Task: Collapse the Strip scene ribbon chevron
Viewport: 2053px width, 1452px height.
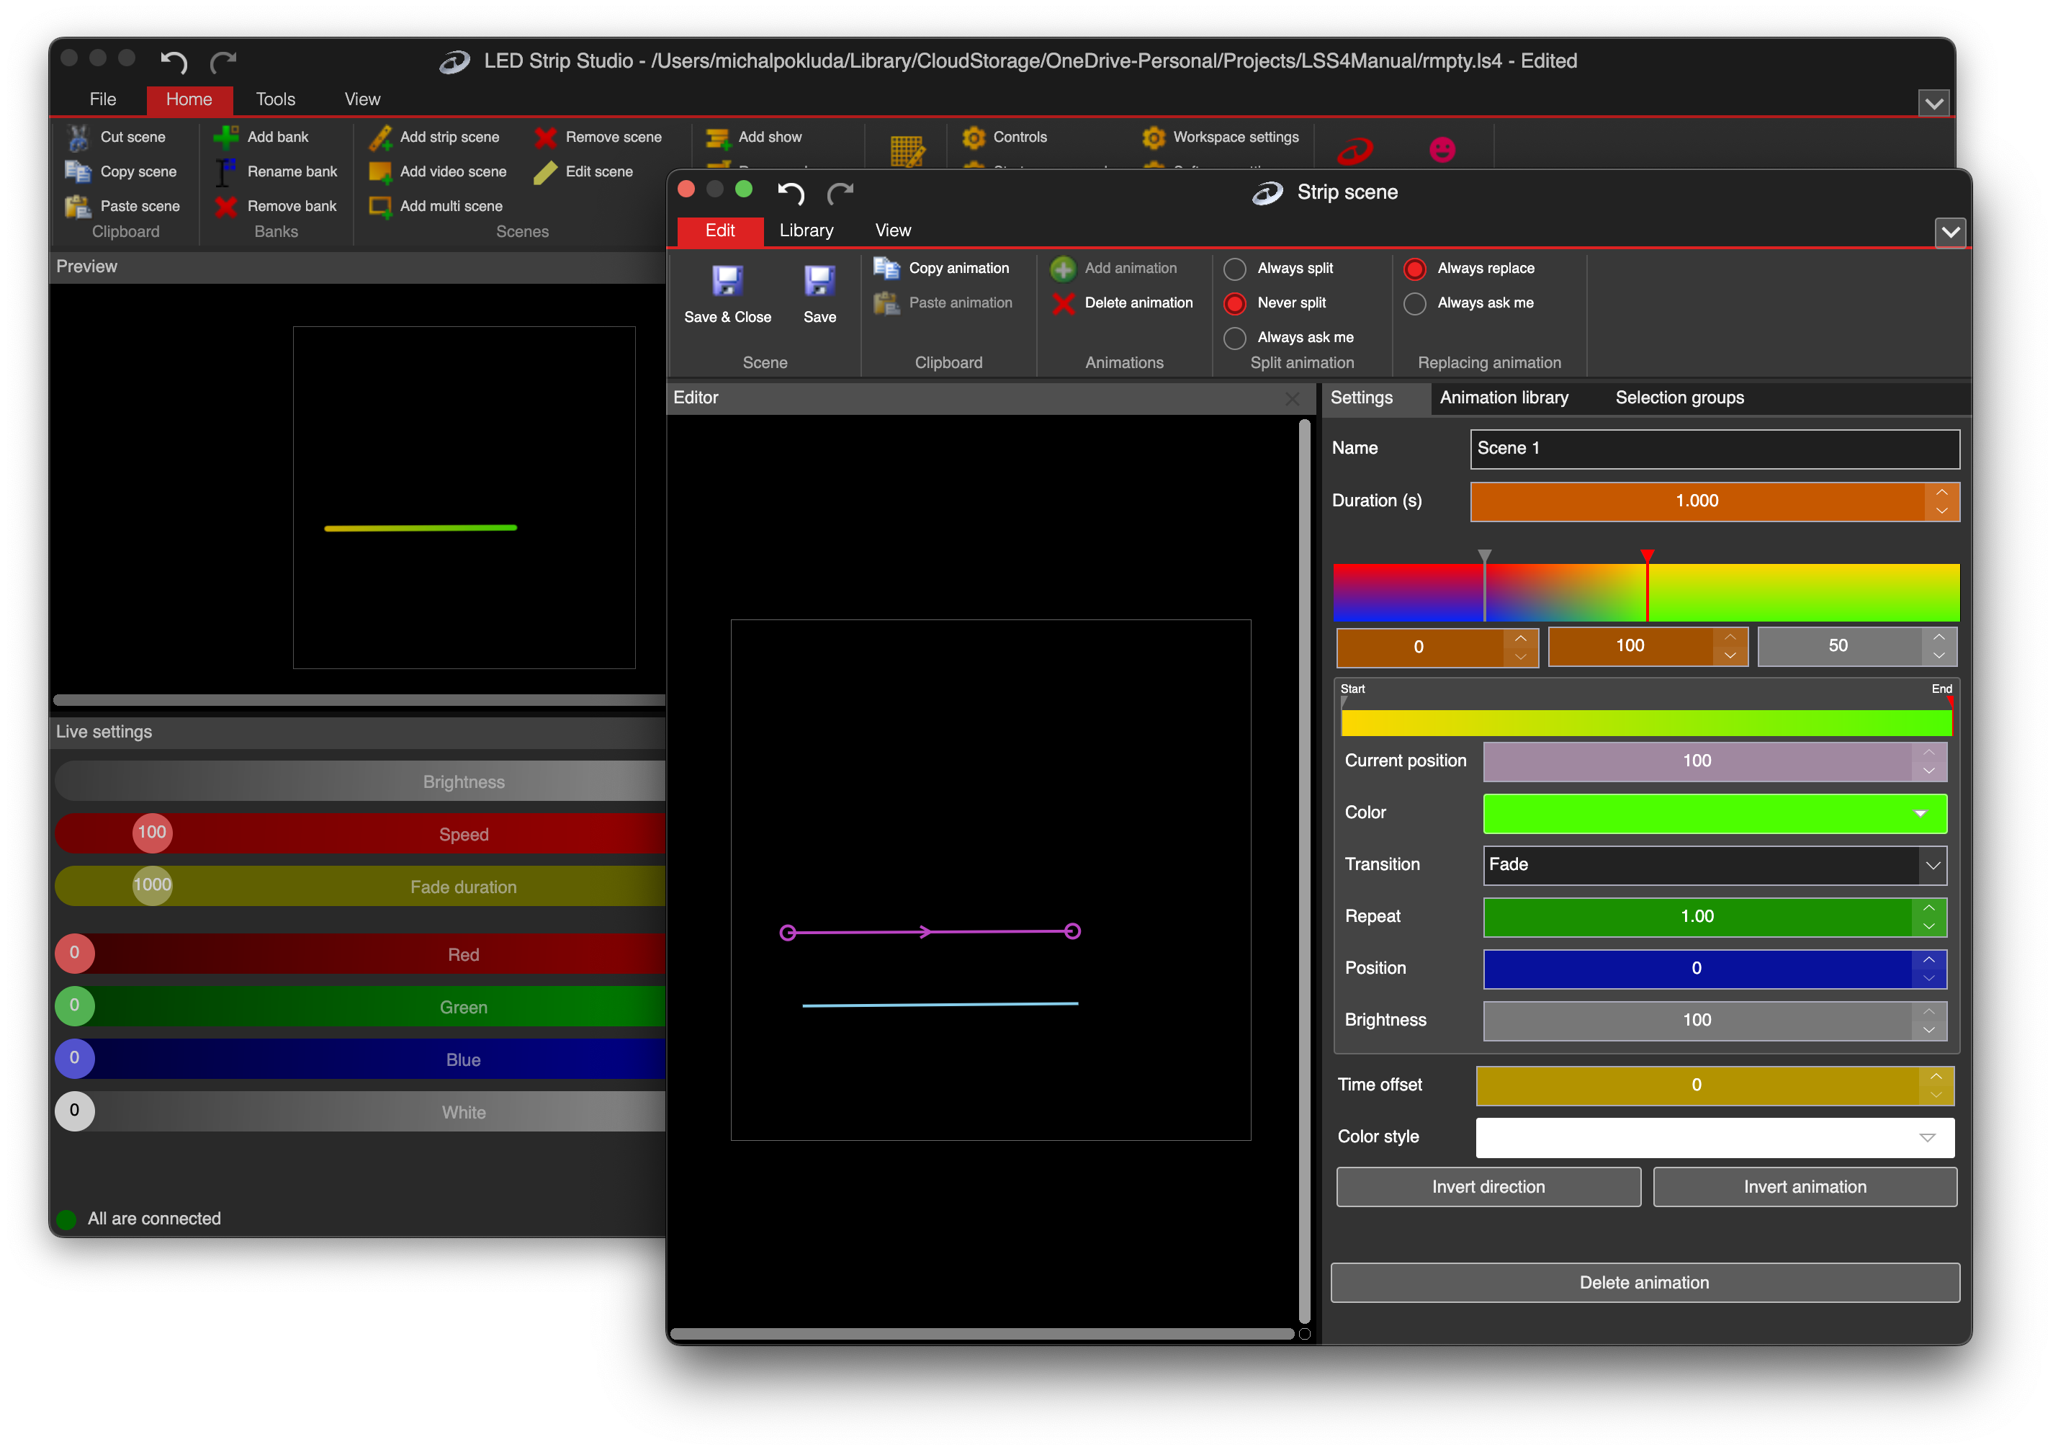Action: pyautogui.click(x=1950, y=233)
